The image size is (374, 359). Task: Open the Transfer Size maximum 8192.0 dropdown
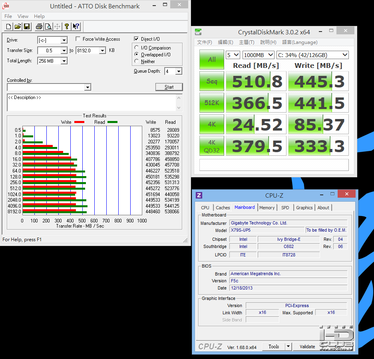click(x=102, y=51)
